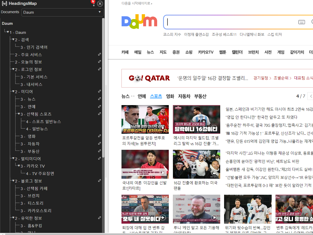Viewport: 313px width, 235px height.
Task: Click the link icon beside 영화 heading
Action: click(x=100, y=136)
